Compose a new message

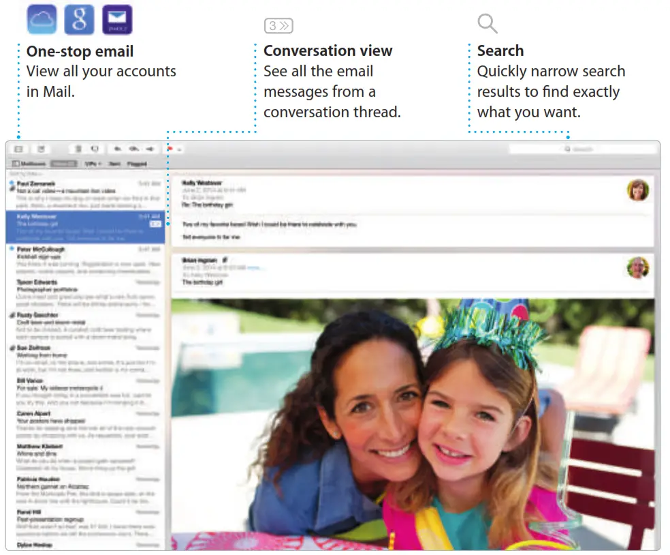[41, 149]
